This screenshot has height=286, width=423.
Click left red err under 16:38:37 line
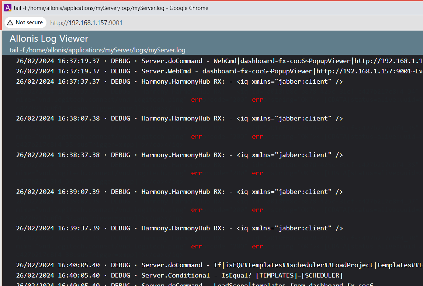pyautogui.click(x=197, y=173)
